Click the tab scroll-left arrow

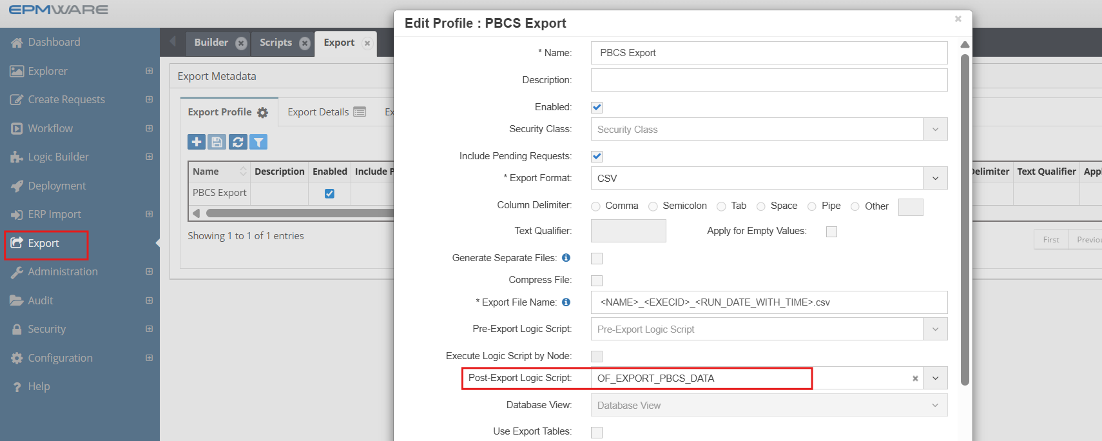pyautogui.click(x=172, y=41)
